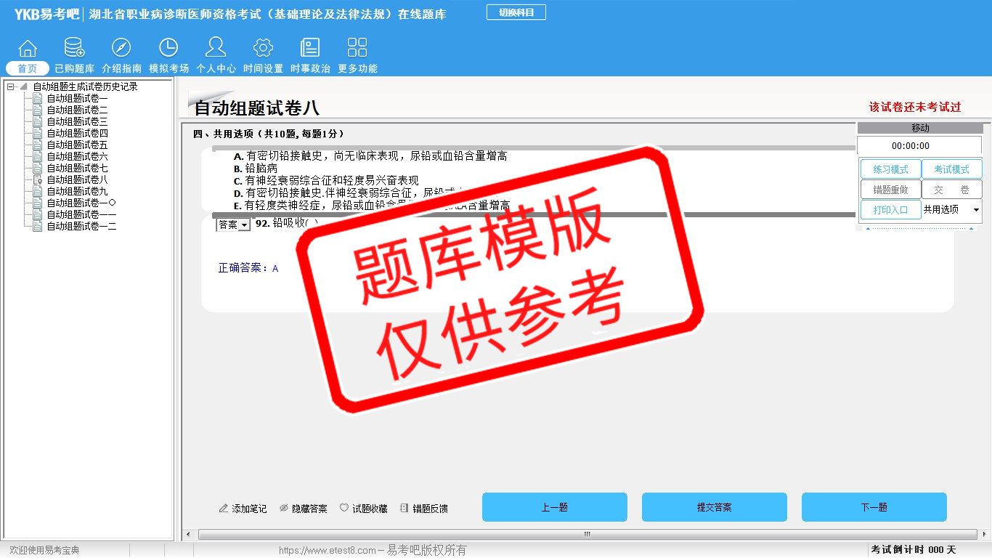Switch to 练习模式

click(890, 169)
